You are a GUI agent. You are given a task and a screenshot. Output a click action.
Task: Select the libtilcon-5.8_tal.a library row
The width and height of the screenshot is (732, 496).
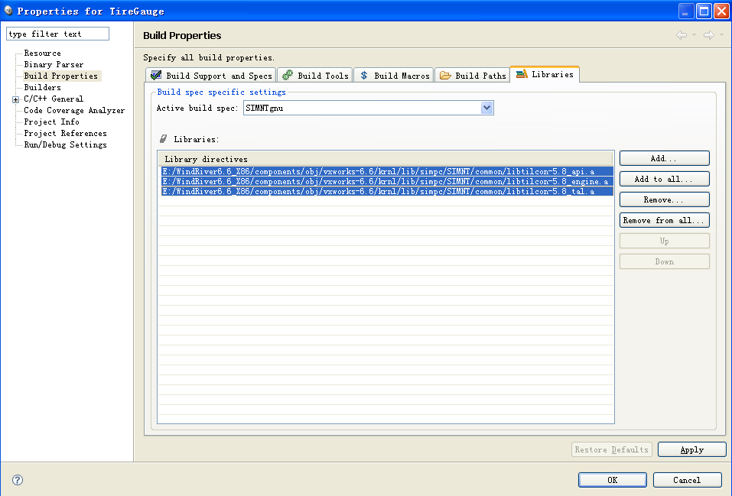pyautogui.click(x=387, y=191)
